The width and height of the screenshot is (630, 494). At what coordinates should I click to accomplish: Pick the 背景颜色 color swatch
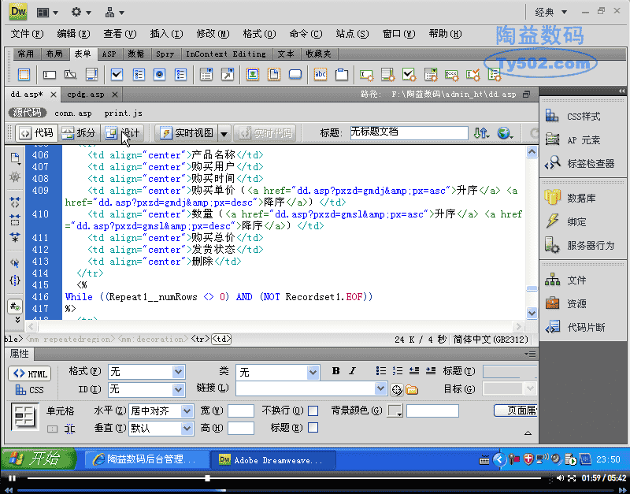pyautogui.click(x=394, y=410)
